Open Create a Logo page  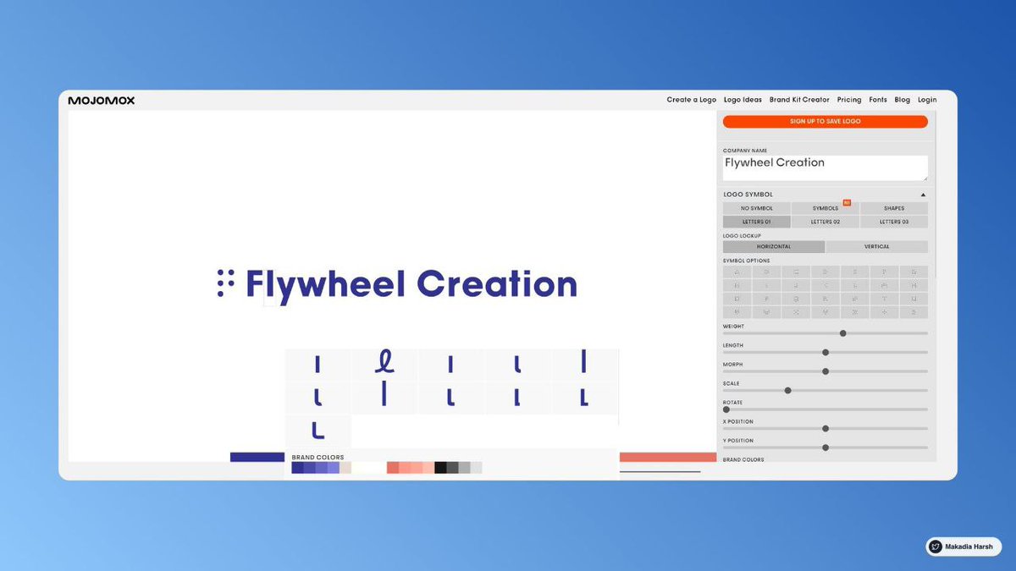click(x=692, y=100)
